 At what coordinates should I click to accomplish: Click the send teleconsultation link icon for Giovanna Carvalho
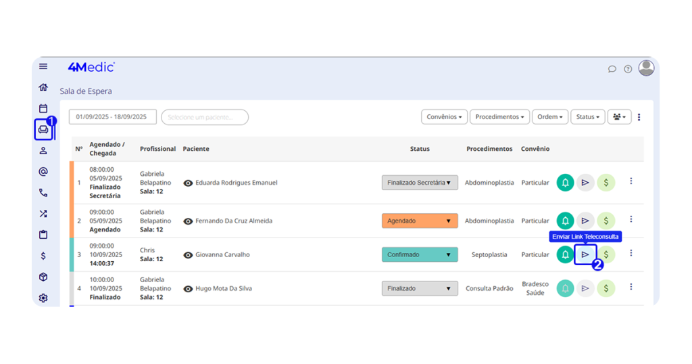click(585, 254)
